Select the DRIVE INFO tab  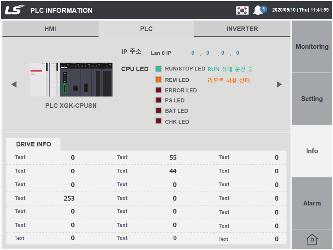(x=33, y=144)
